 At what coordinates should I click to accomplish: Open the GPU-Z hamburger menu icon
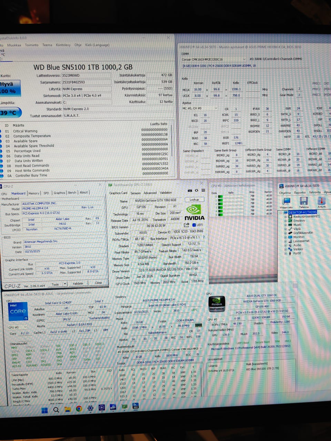click(x=203, y=190)
